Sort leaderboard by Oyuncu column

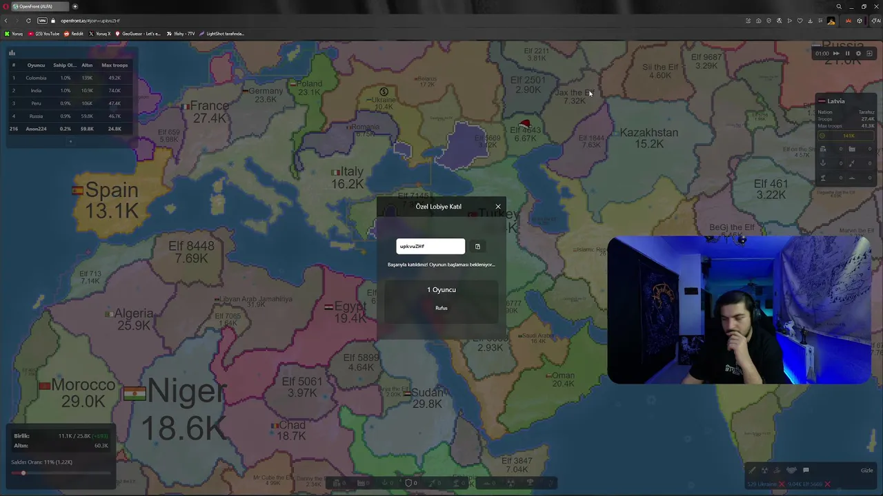coord(36,65)
